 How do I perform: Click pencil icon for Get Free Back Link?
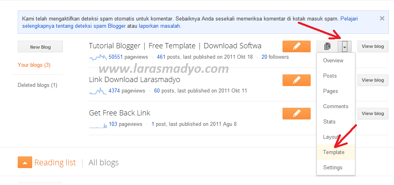[x=297, y=113]
